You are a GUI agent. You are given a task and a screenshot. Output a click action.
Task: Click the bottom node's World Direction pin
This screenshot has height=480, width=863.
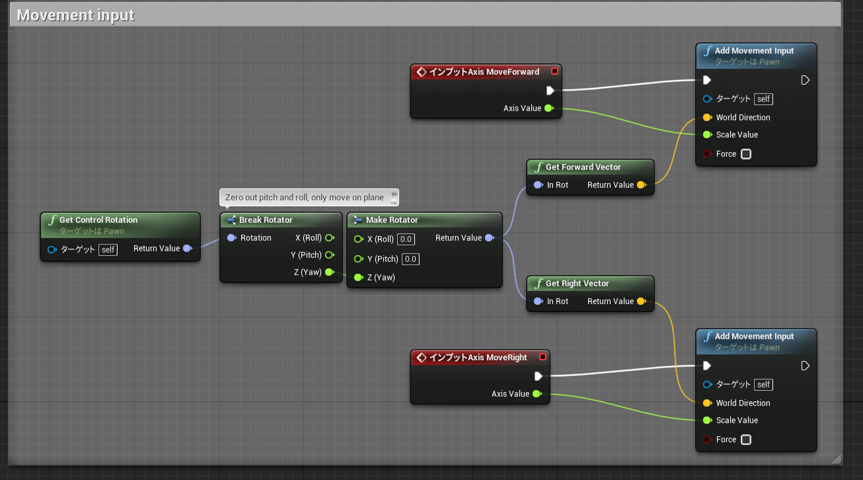tap(708, 403)
